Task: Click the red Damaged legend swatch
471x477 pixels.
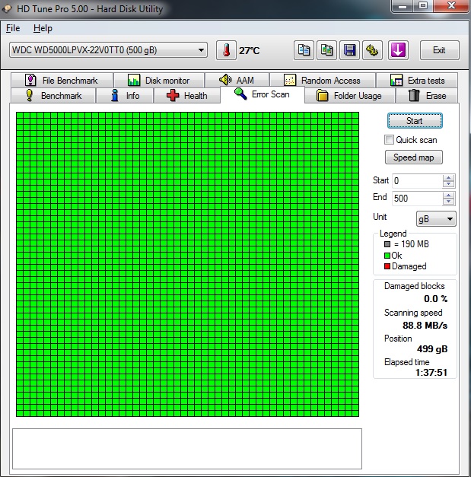Action: tap(387, 266)
